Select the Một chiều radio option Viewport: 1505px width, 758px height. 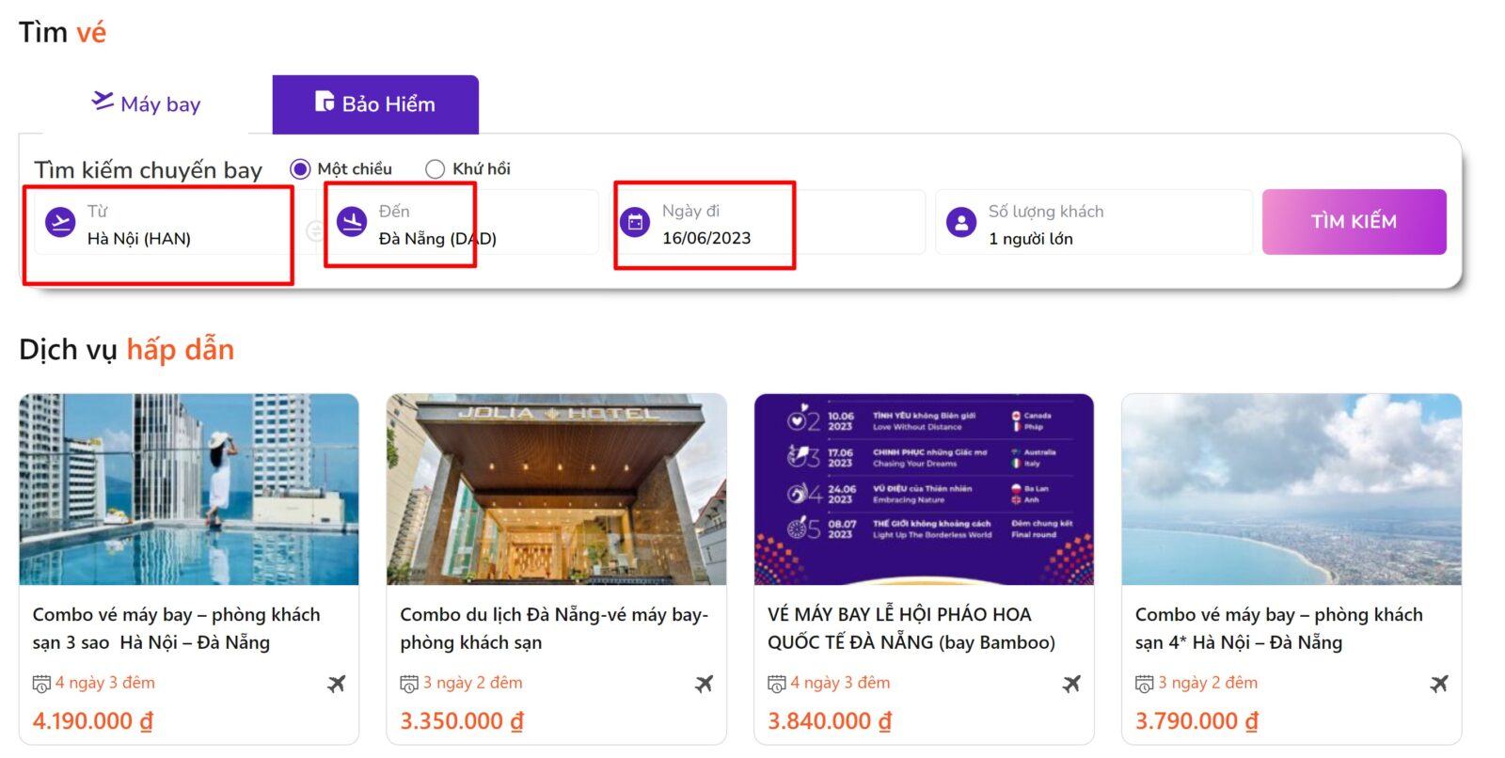[300, 169]
